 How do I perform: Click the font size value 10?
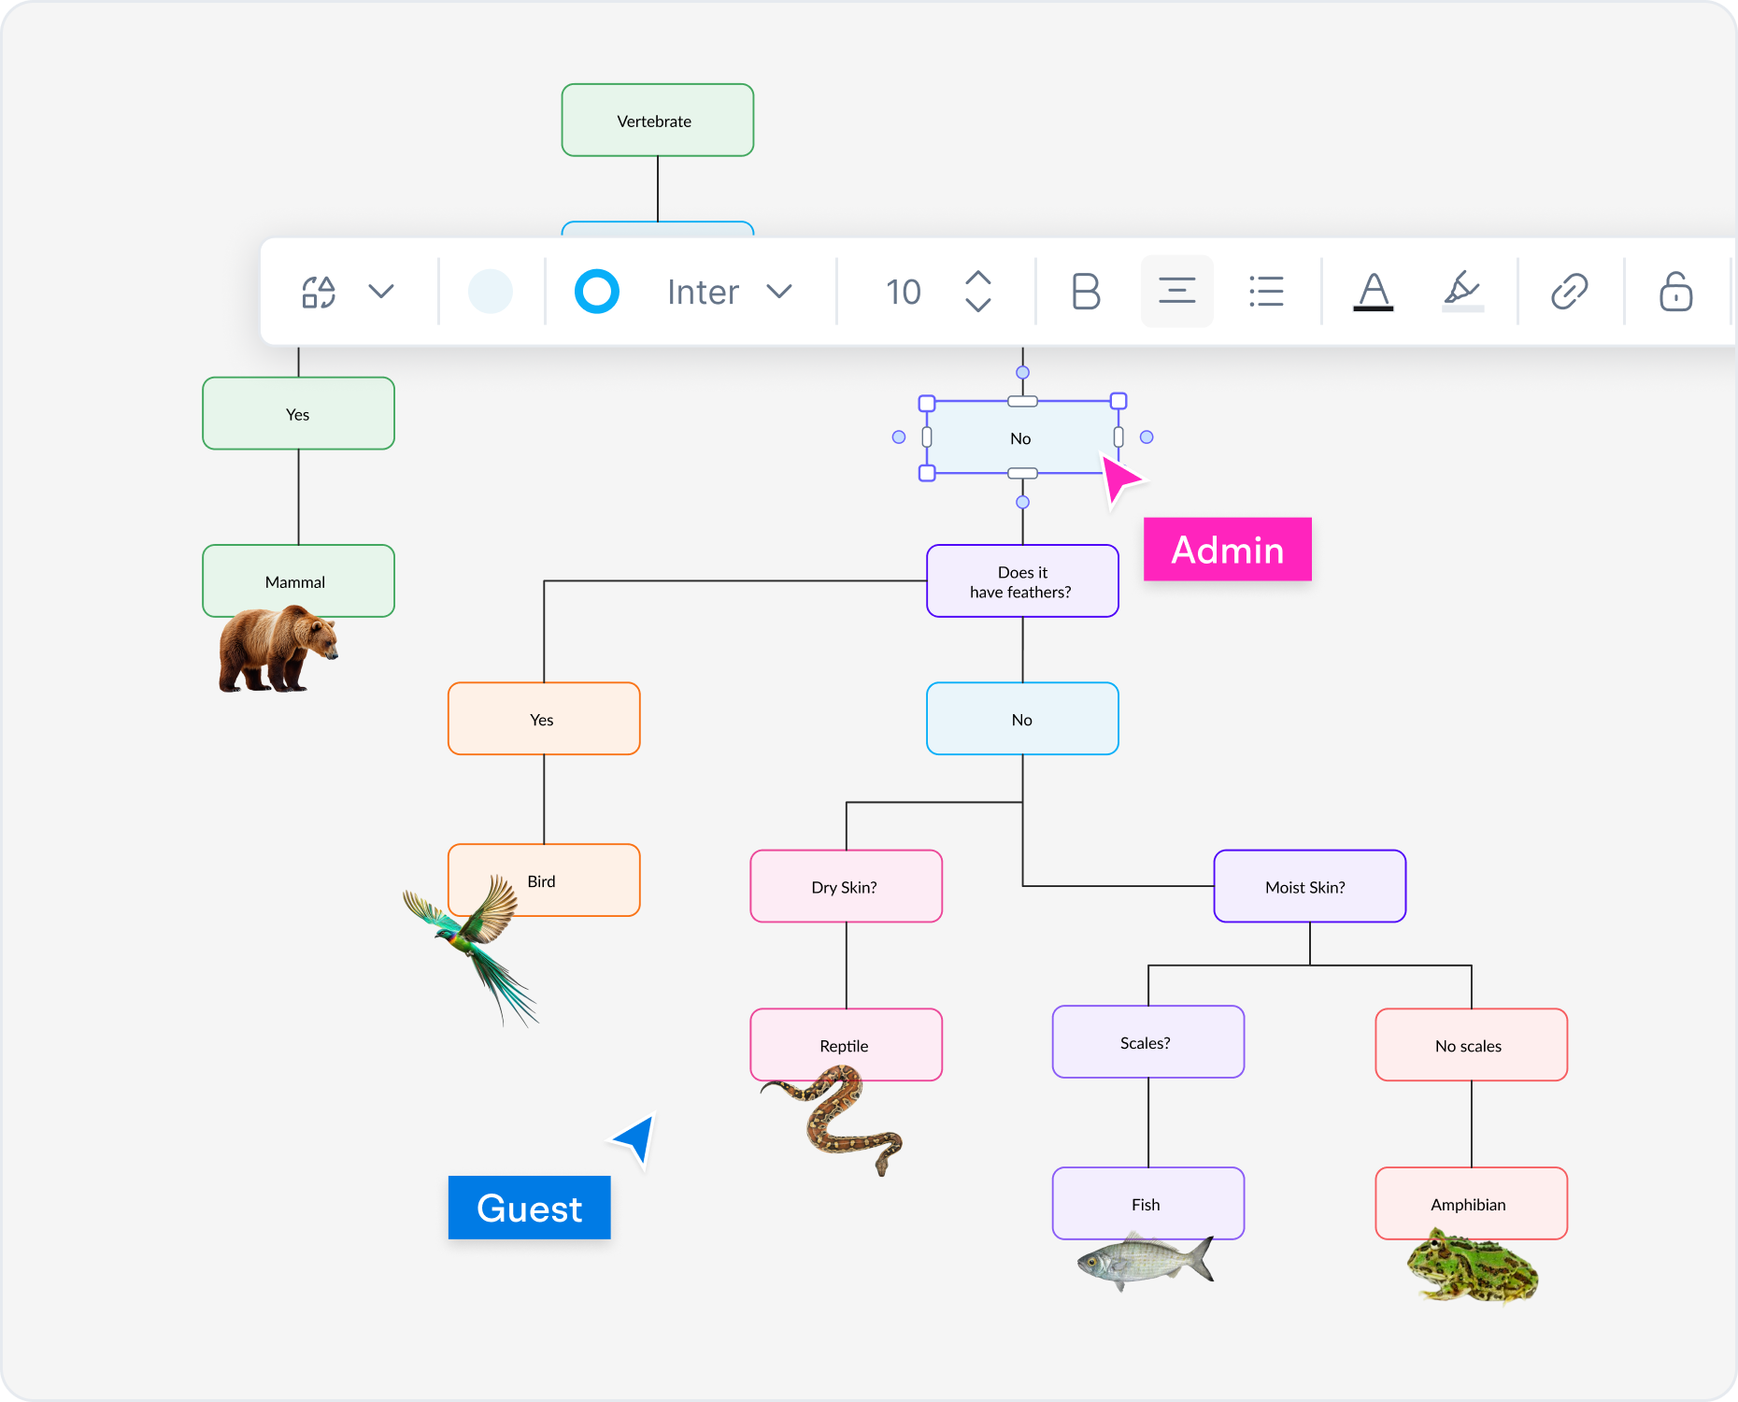(x=904, y=292)
